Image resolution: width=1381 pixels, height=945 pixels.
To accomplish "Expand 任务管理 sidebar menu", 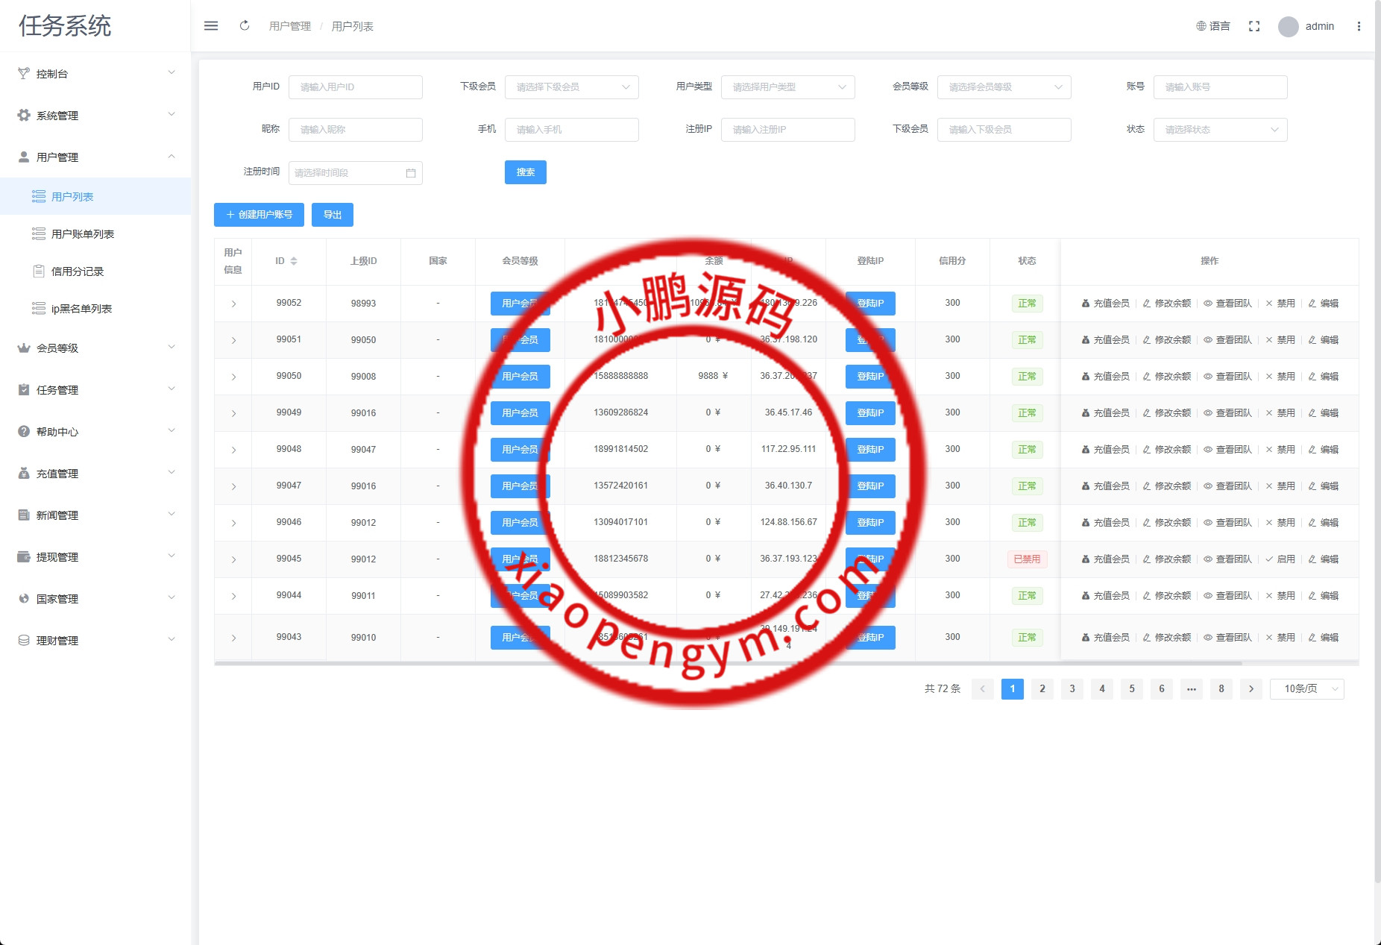I will pos(95,389).
